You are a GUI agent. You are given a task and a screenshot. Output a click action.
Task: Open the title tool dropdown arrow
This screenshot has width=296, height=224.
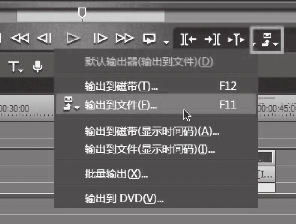[x=21, y=71]
